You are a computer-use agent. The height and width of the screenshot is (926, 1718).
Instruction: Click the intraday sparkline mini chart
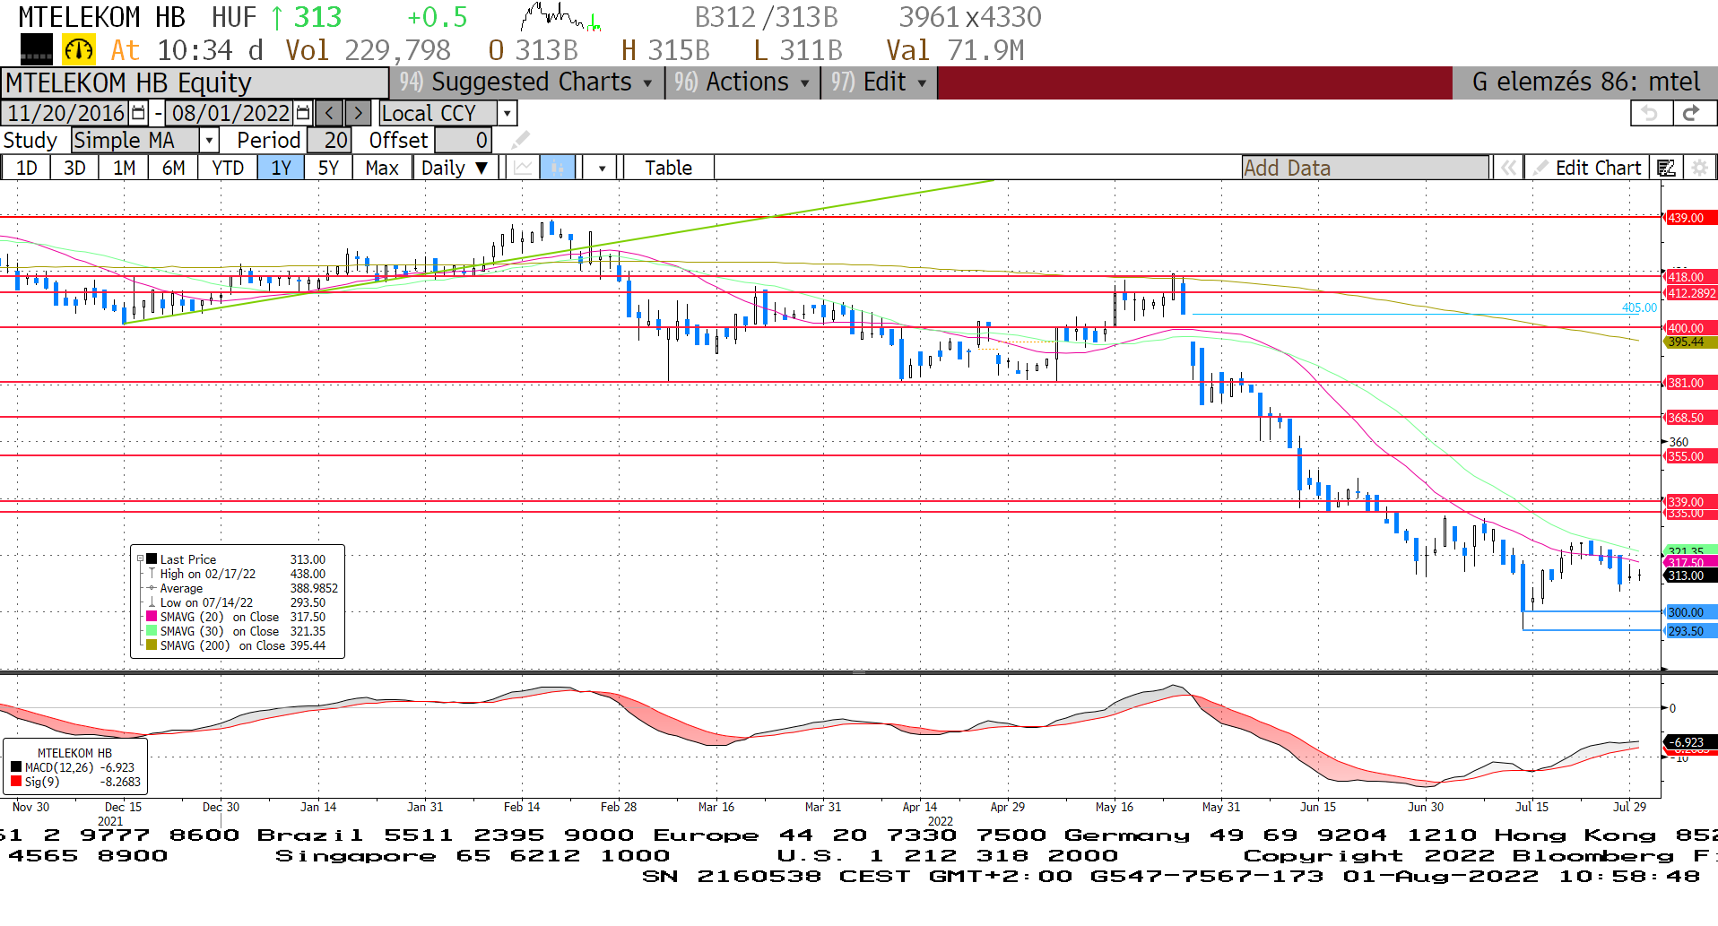click(x=560, y=17)
